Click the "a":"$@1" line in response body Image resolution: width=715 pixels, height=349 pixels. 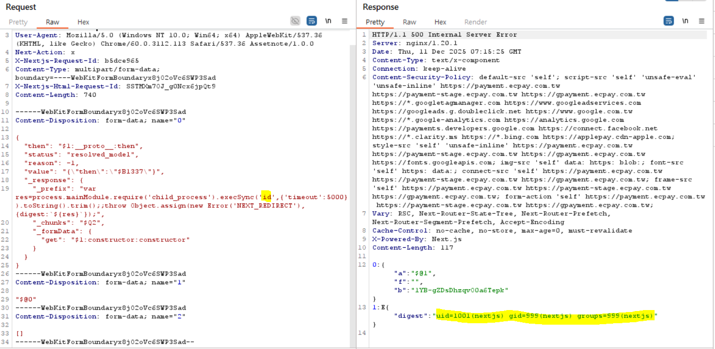[x=415, y=274]
